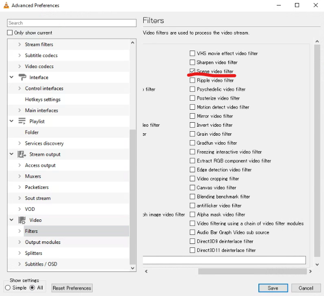Collapse the Stream output category
Image resolution: width=324 pixels, height=296 pixels.
click(x=12, y=154)
